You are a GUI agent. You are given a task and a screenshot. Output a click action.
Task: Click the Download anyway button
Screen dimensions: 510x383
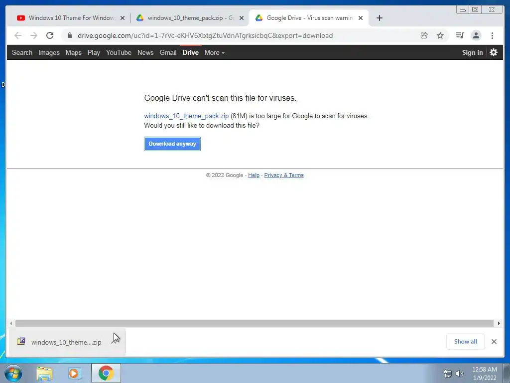coord(172,144)
